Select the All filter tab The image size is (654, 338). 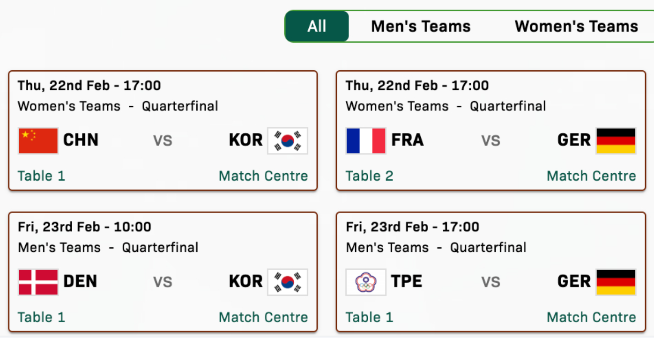click(317, 26)
